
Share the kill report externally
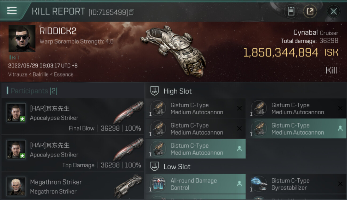coord(310,11)
